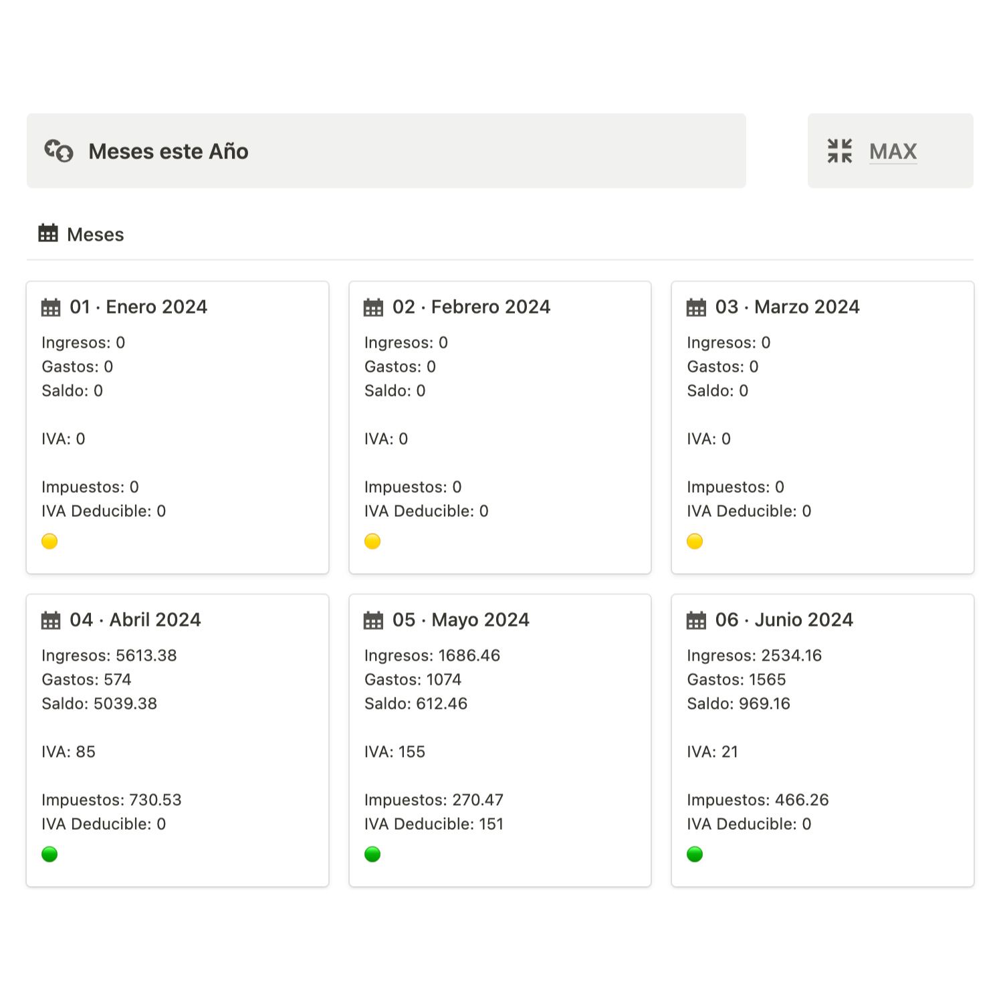
Task: Click Impuestos: 730.53 on Abril card
Action: 112,800
